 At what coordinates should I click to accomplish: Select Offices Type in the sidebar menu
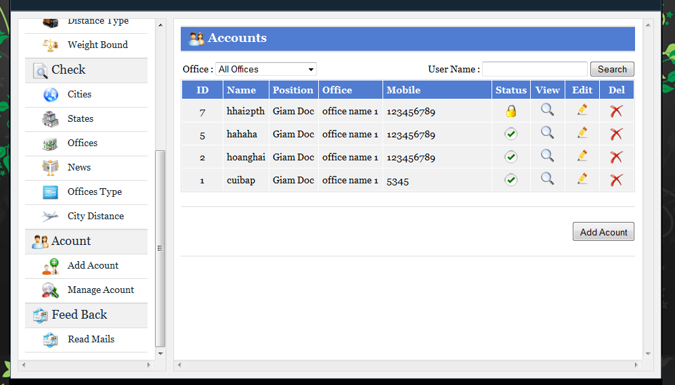pos(94,191)
